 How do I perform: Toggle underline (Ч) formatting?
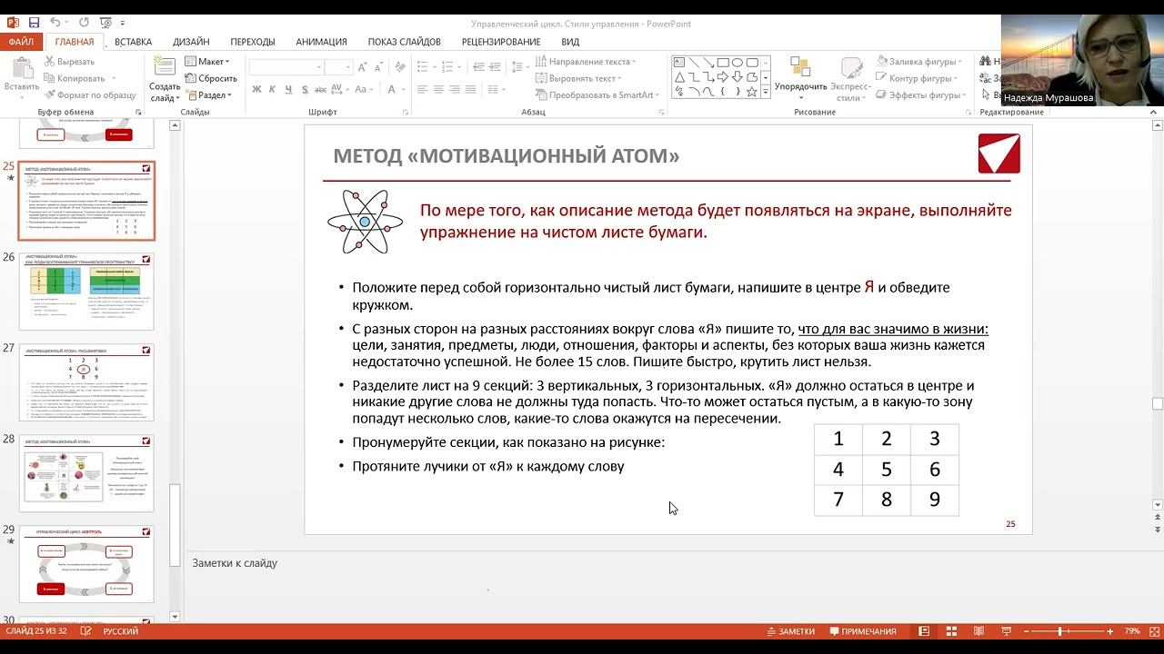pyautogui.click(x=289, y=89)
